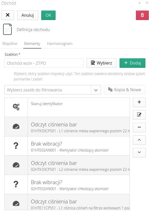Click the gears icon of Skanuj identyfikator
Screen dimensions: 149x216
[x=16, y=107]
